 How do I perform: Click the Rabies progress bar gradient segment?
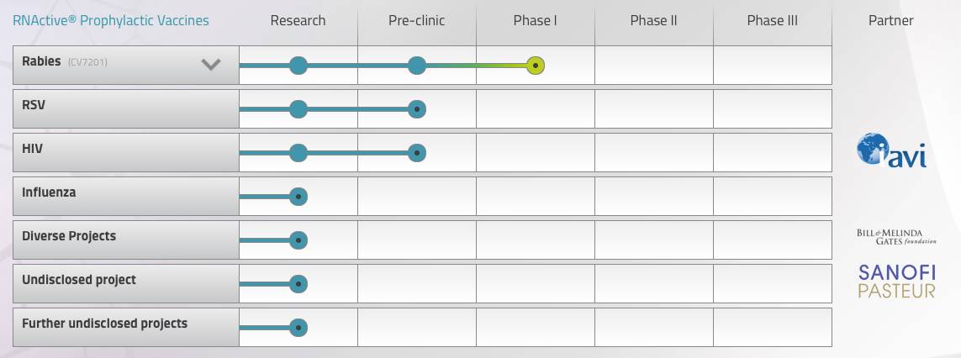click(x=479, y=66)
